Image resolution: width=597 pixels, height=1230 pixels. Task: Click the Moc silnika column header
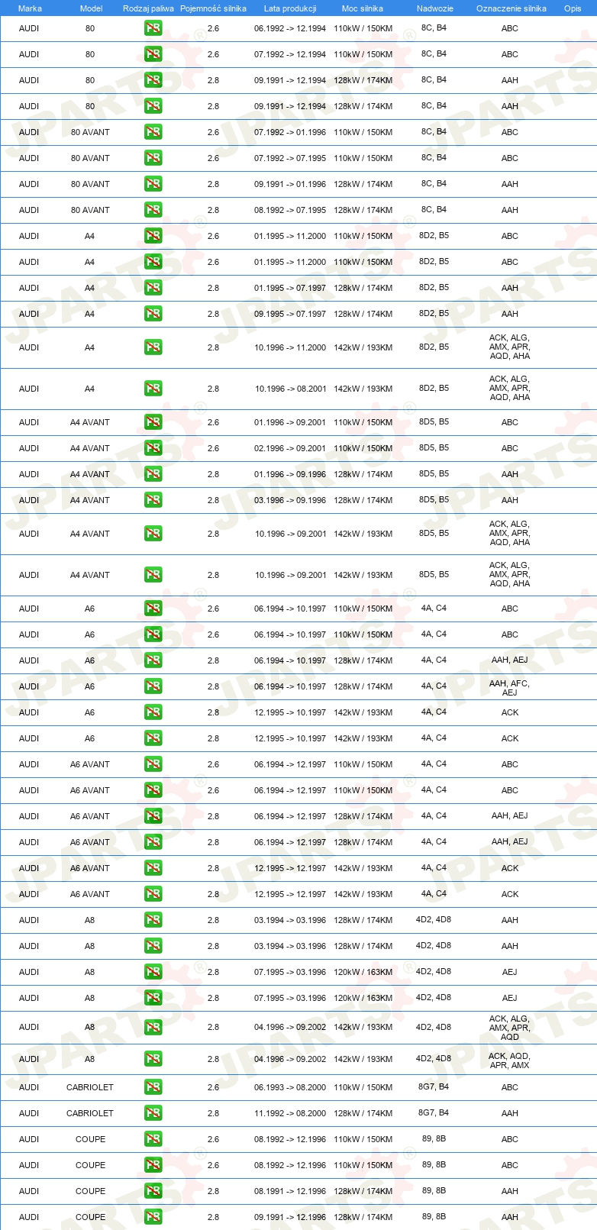(x=363, y=8)
